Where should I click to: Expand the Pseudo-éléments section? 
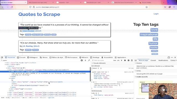click(x=92, y=63)
